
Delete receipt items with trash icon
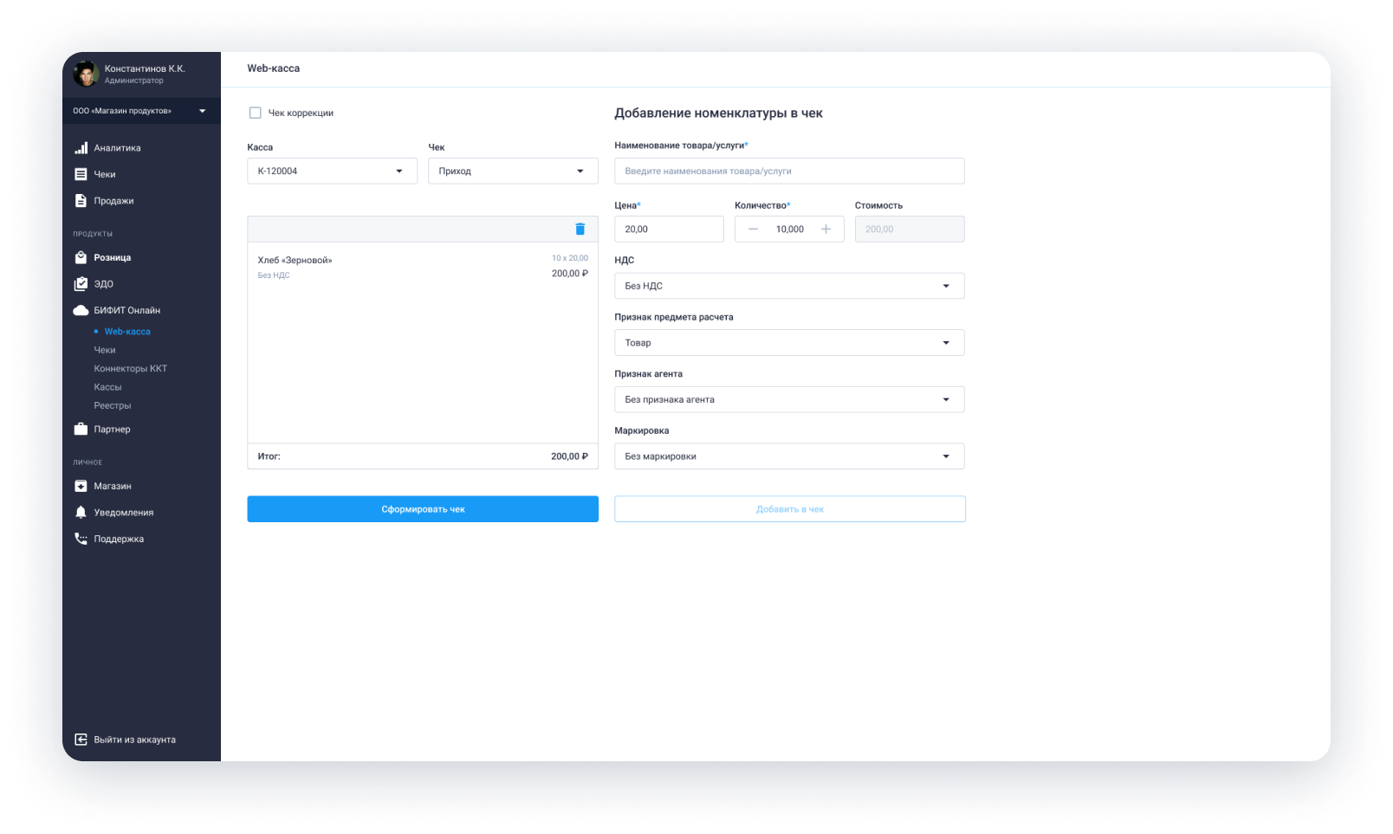[580, 229]
